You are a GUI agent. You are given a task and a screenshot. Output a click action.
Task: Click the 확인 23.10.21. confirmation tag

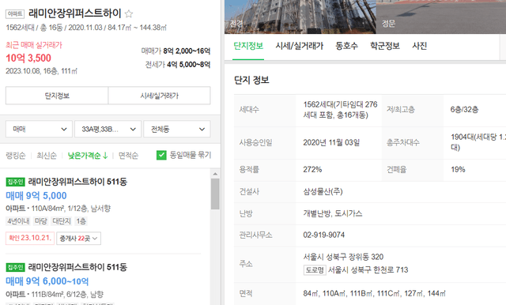[30, 239]
